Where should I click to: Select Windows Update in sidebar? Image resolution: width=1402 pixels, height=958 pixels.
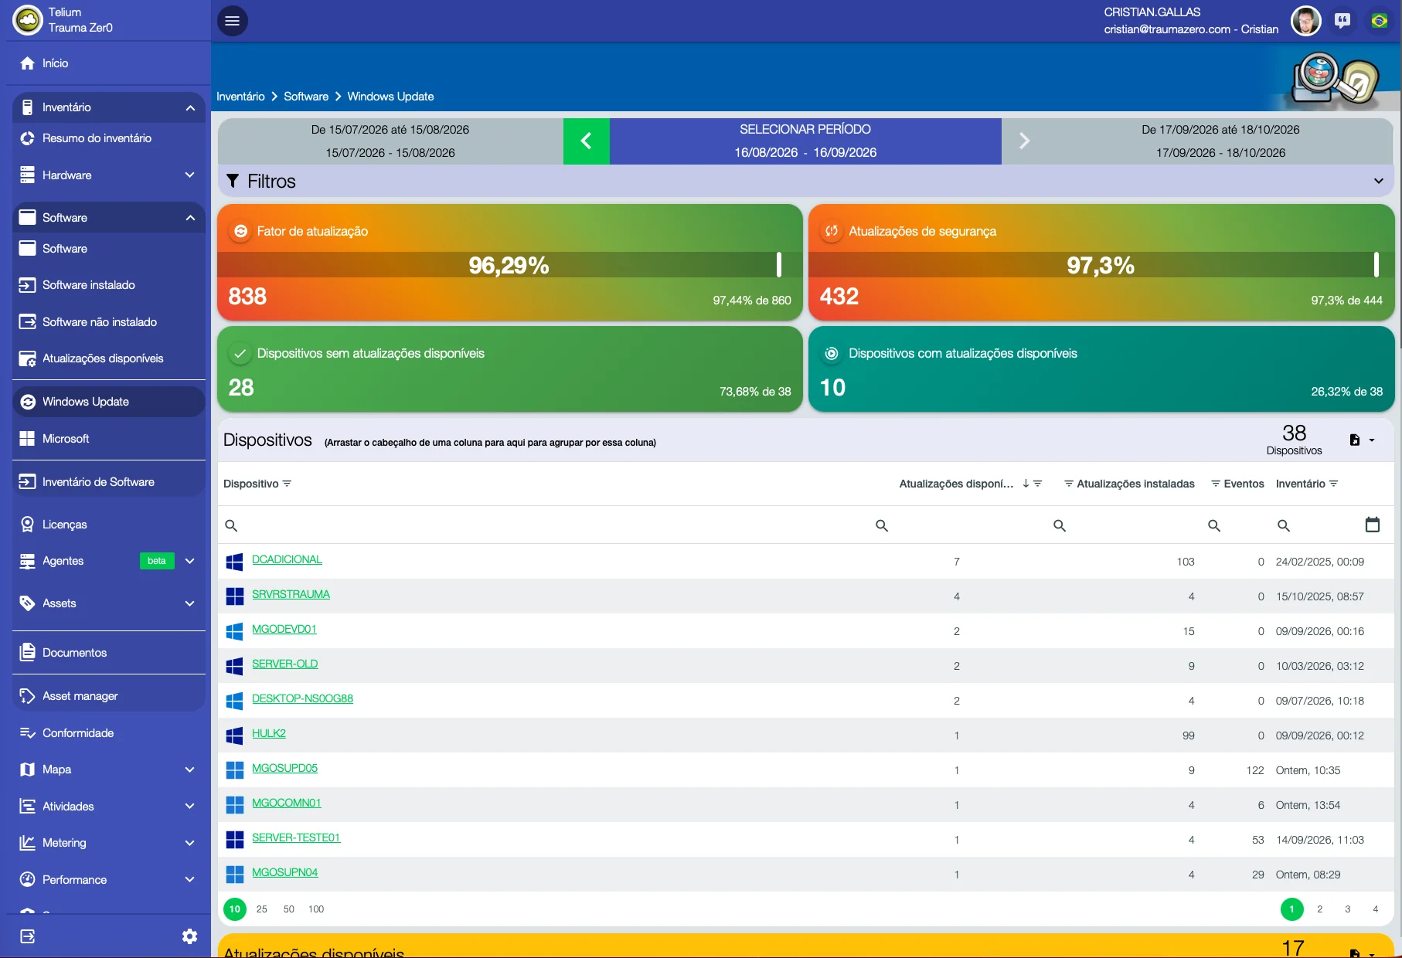108,402
